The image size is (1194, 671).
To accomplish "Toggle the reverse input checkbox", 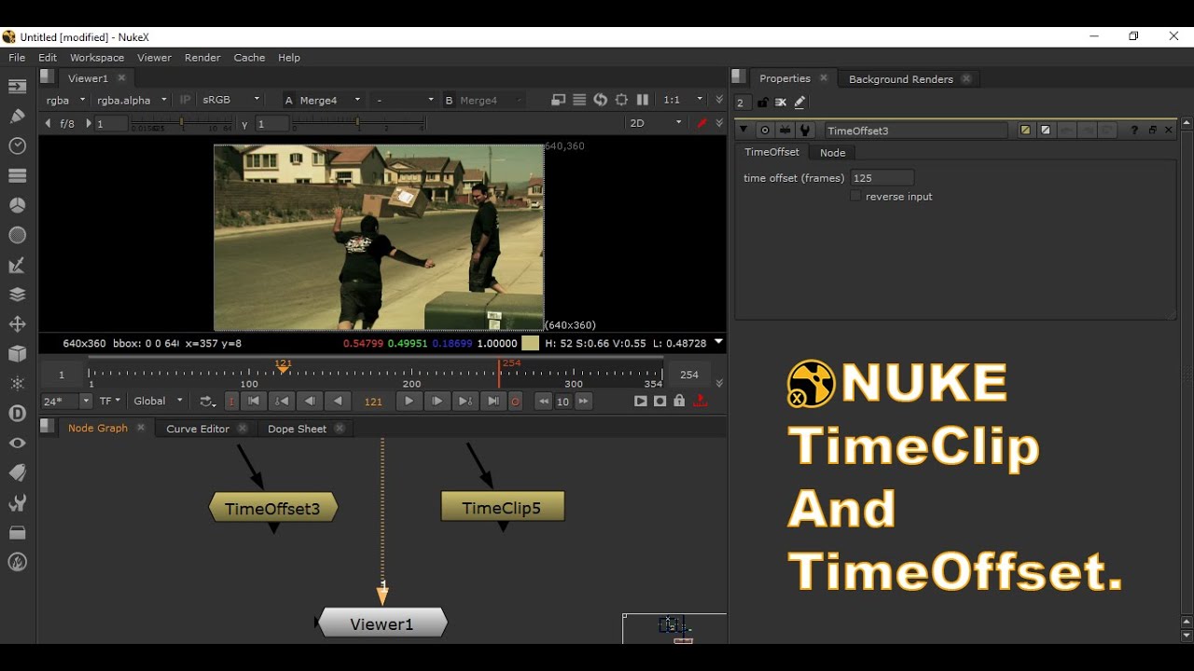I will pos(855,197).
